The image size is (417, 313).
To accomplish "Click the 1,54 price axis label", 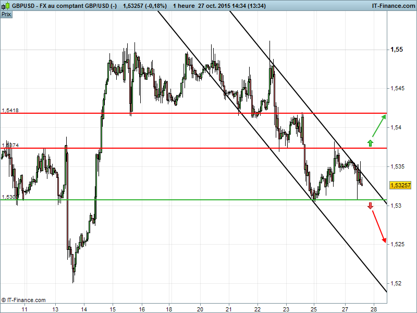I will click(x=396, y=127).
